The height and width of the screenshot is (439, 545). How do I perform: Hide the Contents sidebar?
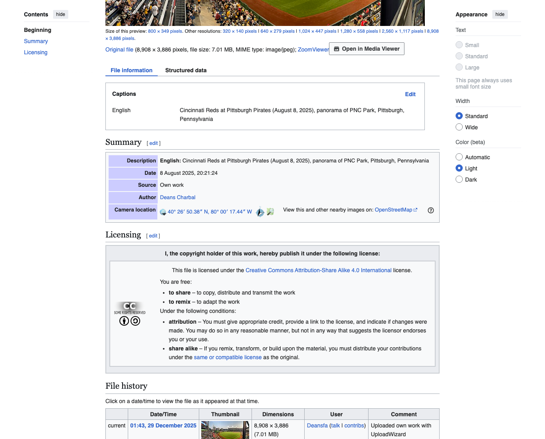(61, 14)
